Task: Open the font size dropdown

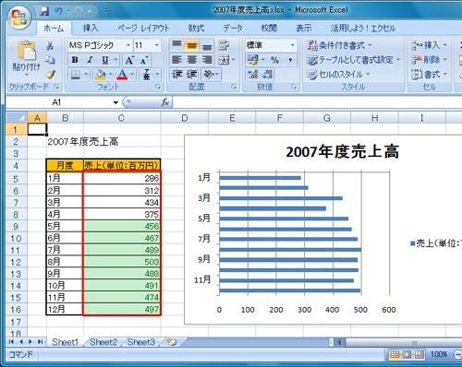Action: pos(156,45)
